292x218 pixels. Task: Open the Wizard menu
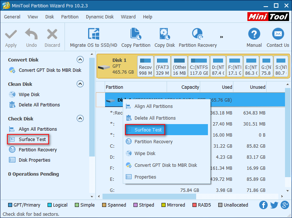point(128,17)
